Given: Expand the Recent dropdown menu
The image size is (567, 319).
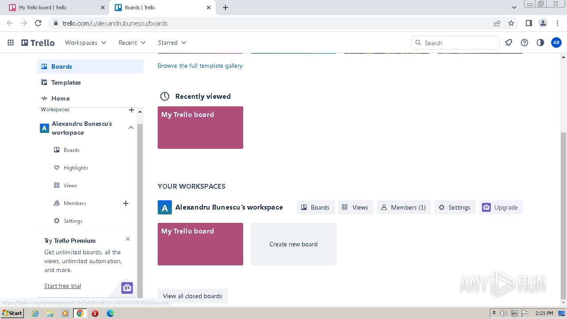Looking at the screenshot, I should (x=132, y=43).
